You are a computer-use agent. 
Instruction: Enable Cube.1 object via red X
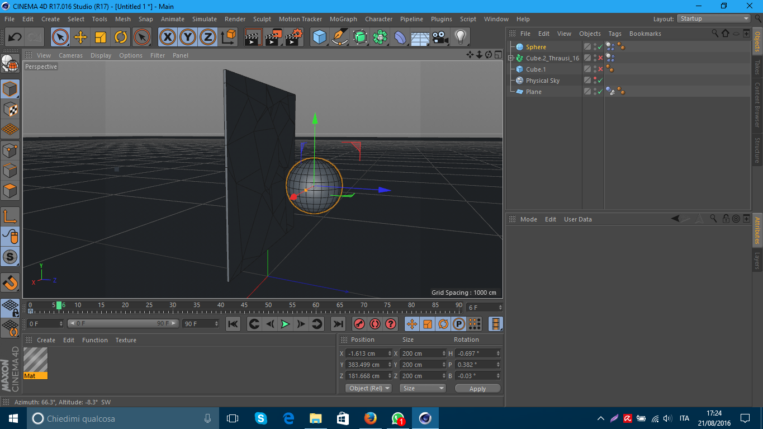point(600,69)
